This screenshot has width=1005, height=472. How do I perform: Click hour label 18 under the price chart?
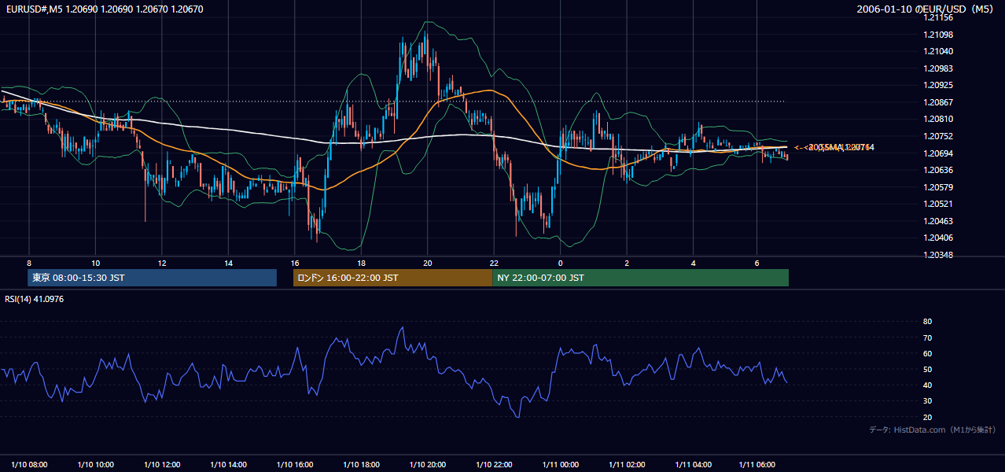(x=361, y=263)
